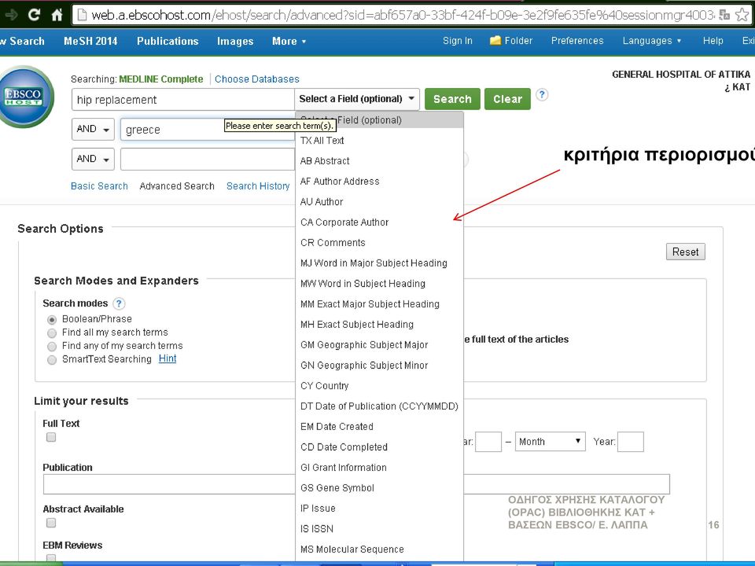
Task: Click the hip replacement search field
Action: coord(183,100)
